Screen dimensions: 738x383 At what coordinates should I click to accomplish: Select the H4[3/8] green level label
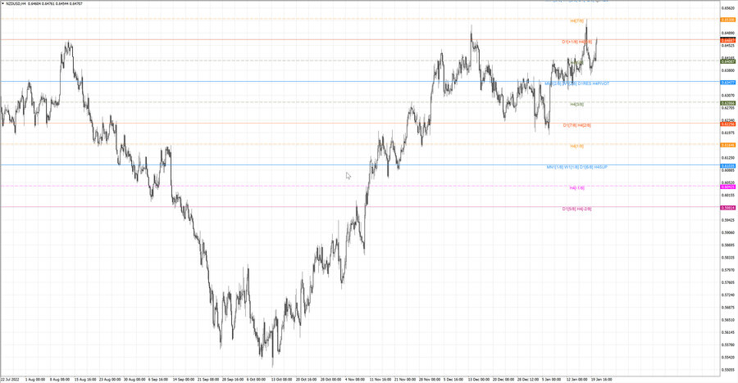[x=577, y=104]
